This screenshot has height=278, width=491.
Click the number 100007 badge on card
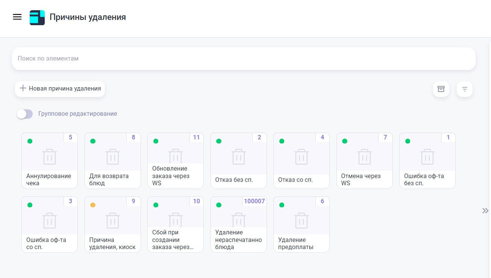[255, 201]
